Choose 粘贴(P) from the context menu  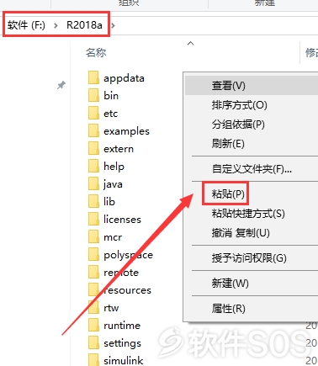click(228, 194)
